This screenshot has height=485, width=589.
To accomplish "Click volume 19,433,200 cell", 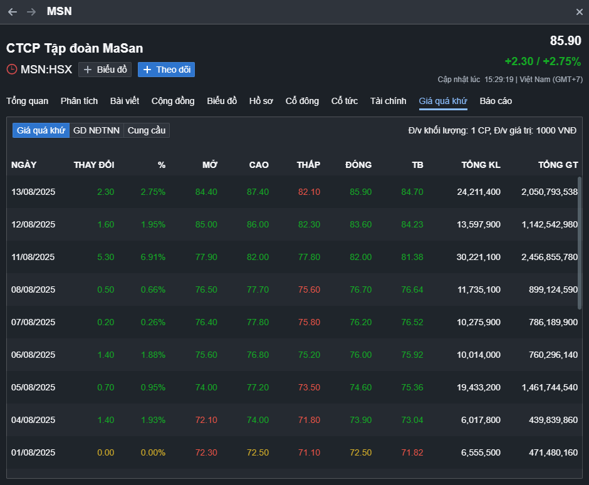I will [479, 387].
